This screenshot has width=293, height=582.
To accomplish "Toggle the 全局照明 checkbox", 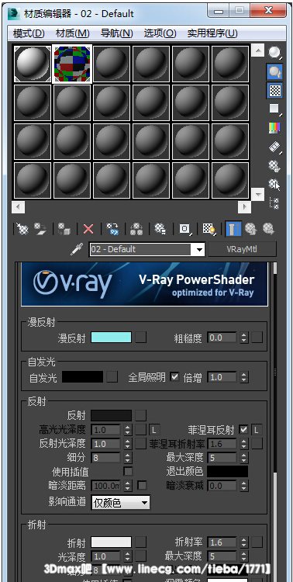I will [x=174, y=377].
